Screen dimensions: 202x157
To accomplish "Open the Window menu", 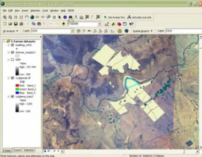I will click(x=54, y=11).
